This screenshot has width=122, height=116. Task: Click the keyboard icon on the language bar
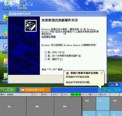coord(112,85)
